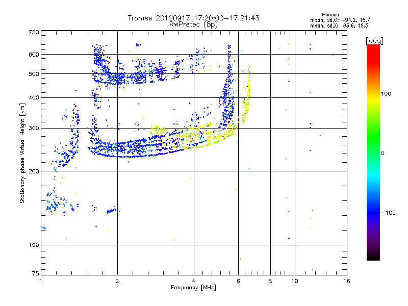
Task: Click the y-axis tick label '500'
Action: pos(34,74)
